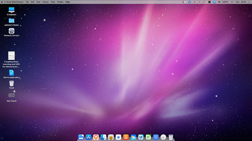Select the Harris paper.docx file icon

(11, 73)
